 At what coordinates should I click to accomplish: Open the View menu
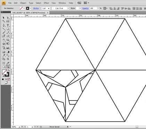click(54, 3)
